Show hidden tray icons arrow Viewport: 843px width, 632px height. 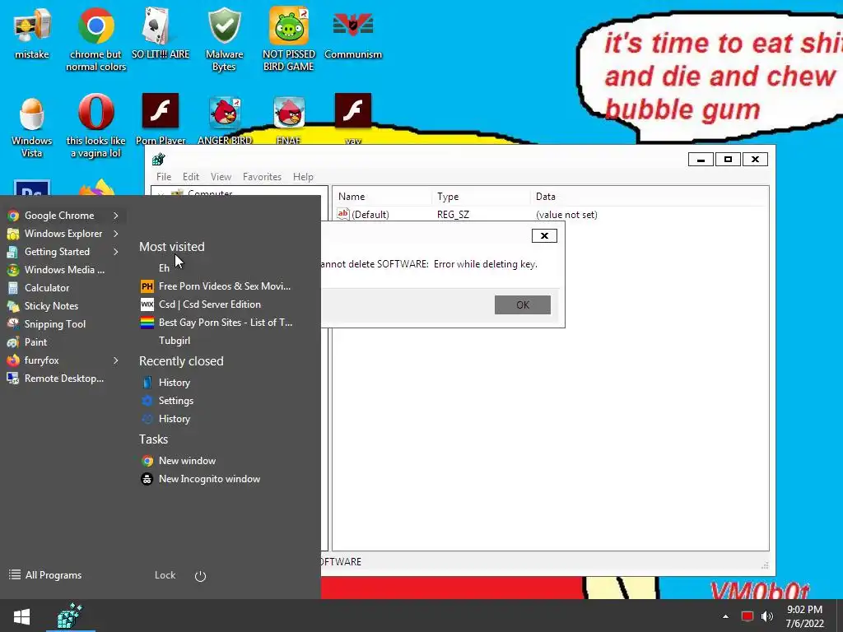point(725,616)
